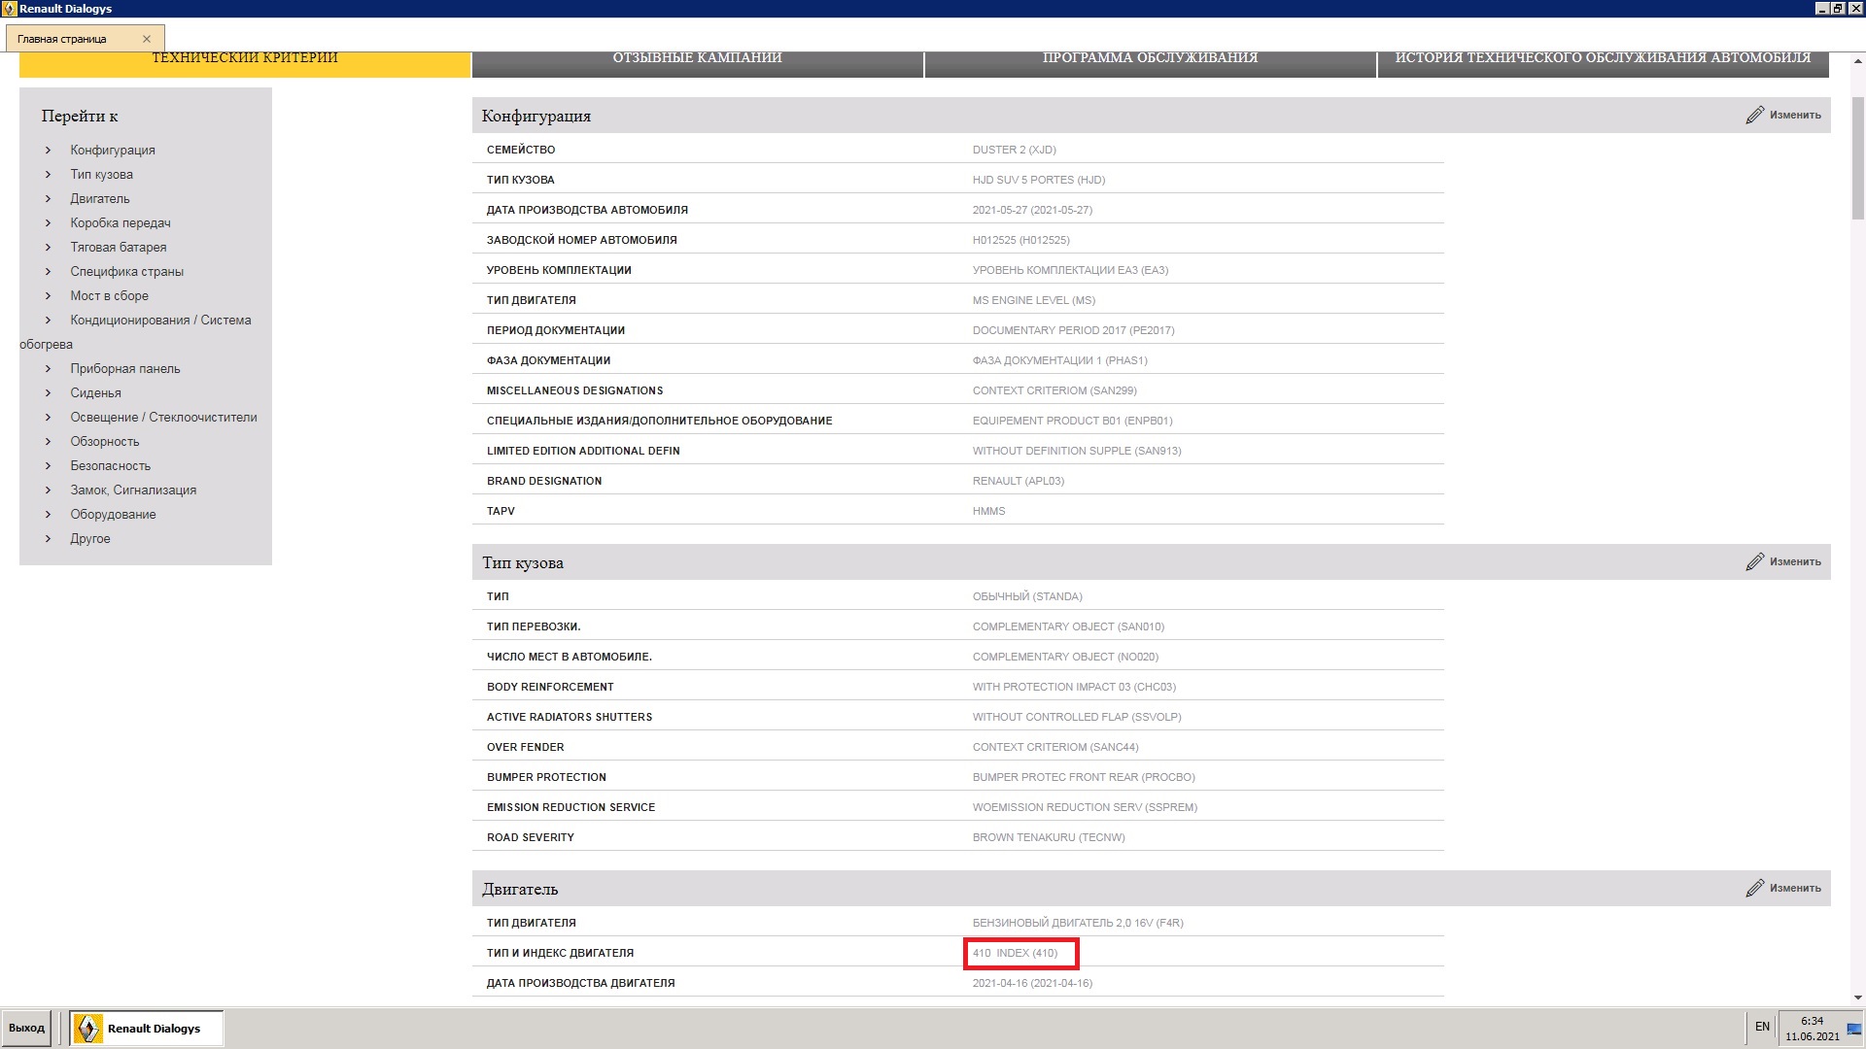Expand Коробка передач chevron in sidebar
Image resolution: width=1866 pixels, height=1049 pixels.
tap(48, 222)
